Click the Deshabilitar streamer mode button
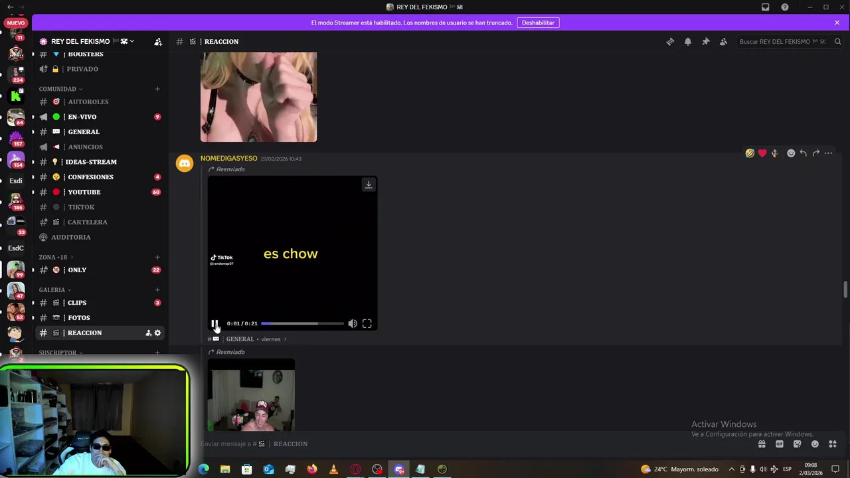Screen dimensions: 850x478 click(538, 23)
